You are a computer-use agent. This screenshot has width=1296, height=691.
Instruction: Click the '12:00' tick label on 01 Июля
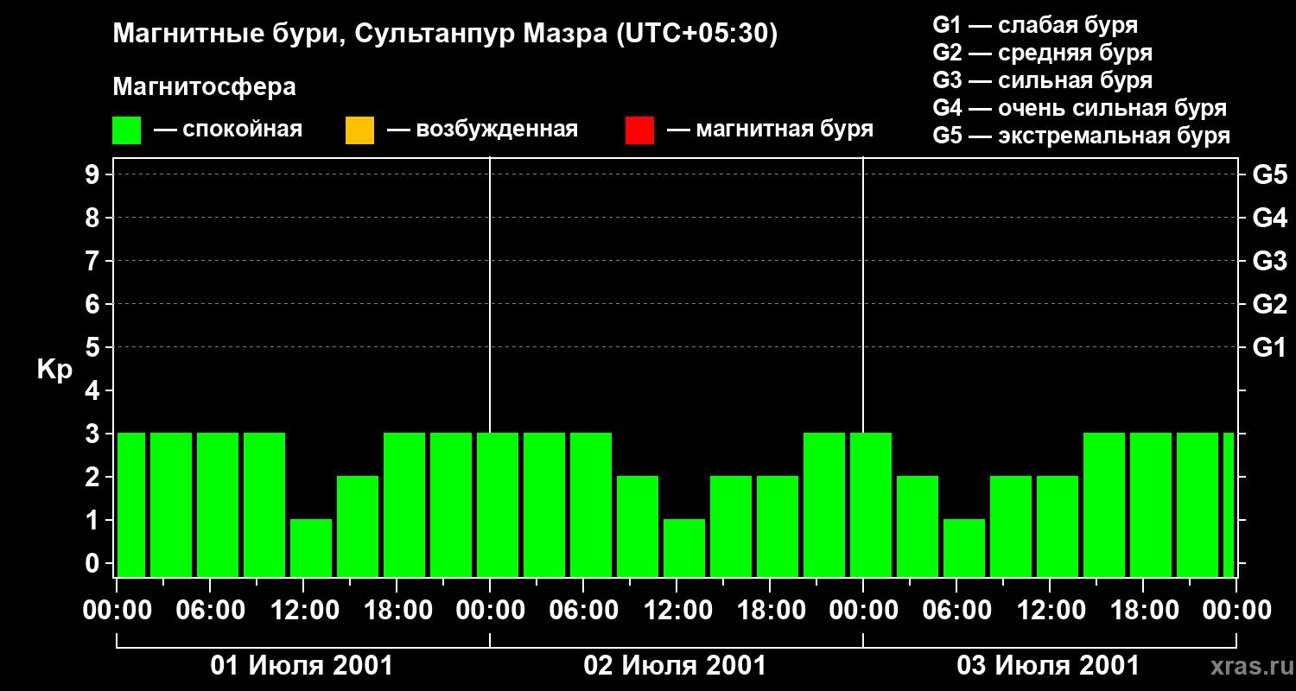point(303,611)
